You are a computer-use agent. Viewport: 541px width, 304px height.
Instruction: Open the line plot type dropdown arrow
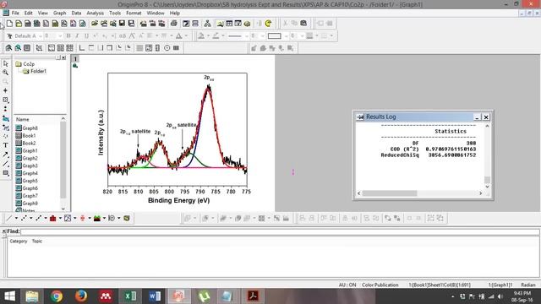tap(16, 218)
